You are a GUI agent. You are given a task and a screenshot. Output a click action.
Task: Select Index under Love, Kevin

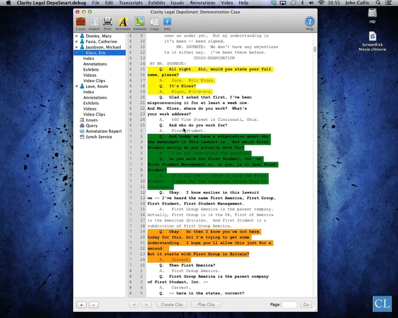coord(88,92)
